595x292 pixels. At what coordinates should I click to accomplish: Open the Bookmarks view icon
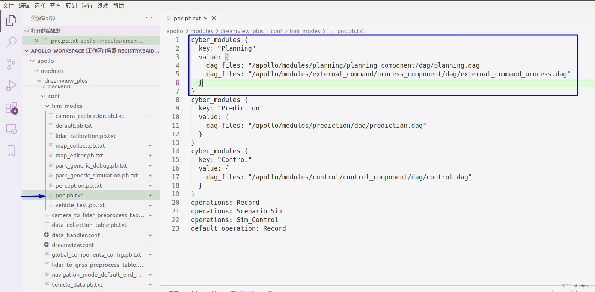[x=11, y=151]
